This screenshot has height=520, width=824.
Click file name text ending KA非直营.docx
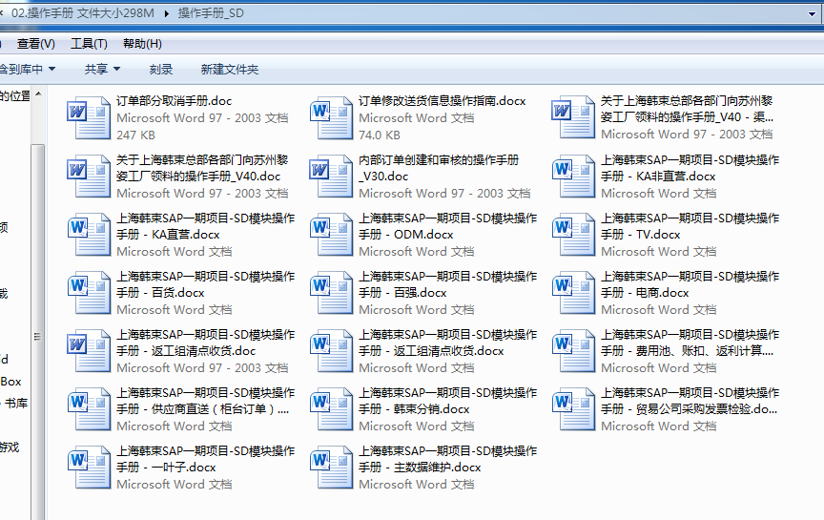pos(690,168)
